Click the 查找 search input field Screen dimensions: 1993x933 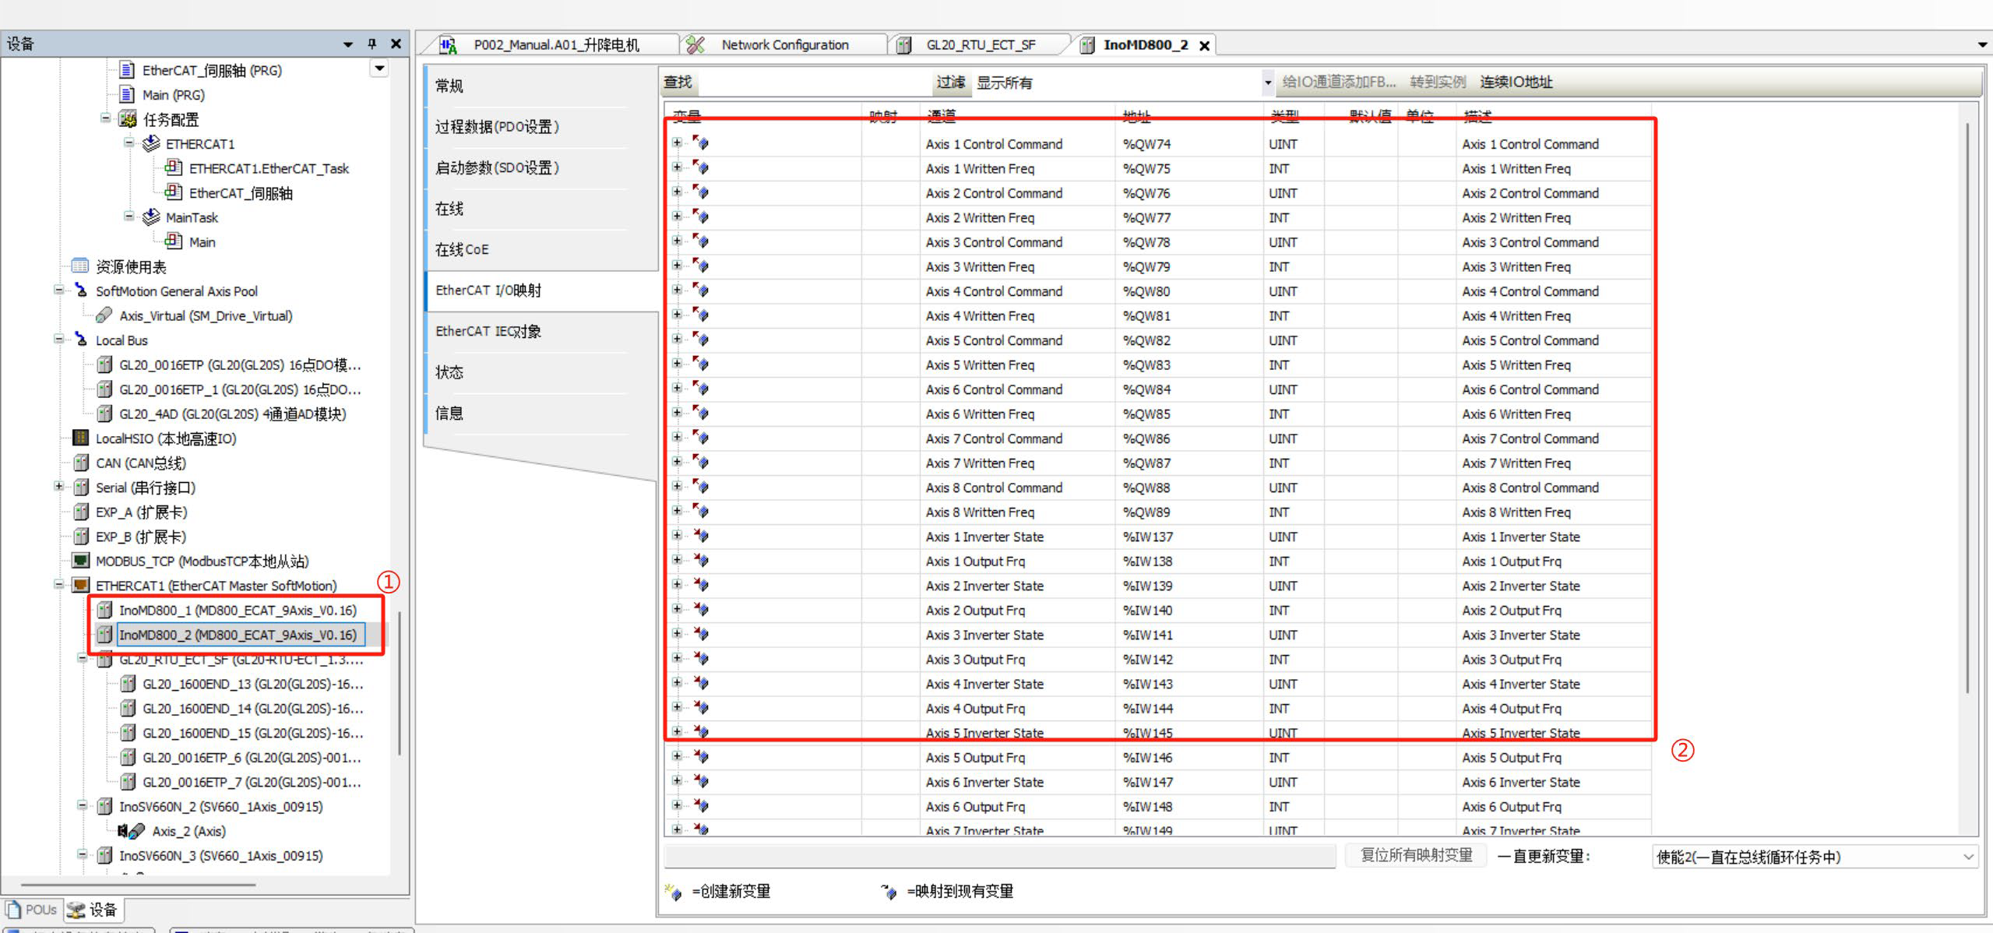point(814,83)
